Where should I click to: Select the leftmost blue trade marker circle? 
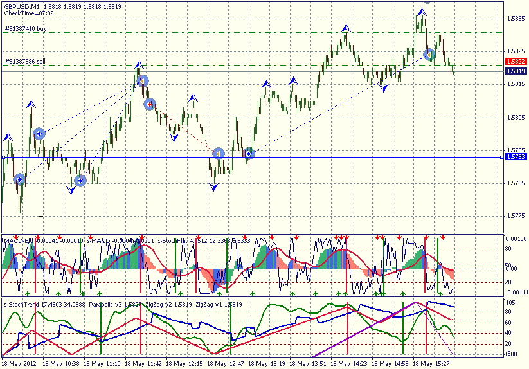pyautogui.click(x=20, y=179)
